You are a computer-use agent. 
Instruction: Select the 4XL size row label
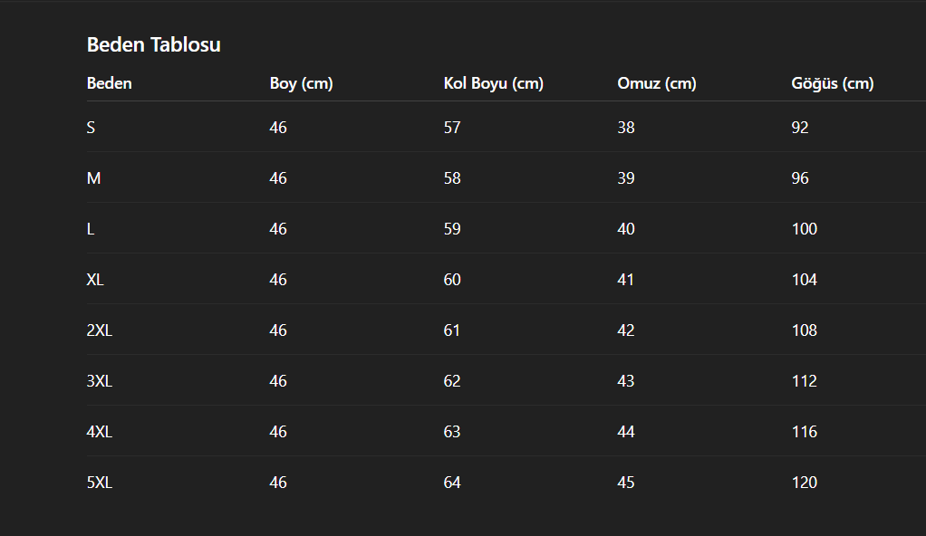(100, 432)
